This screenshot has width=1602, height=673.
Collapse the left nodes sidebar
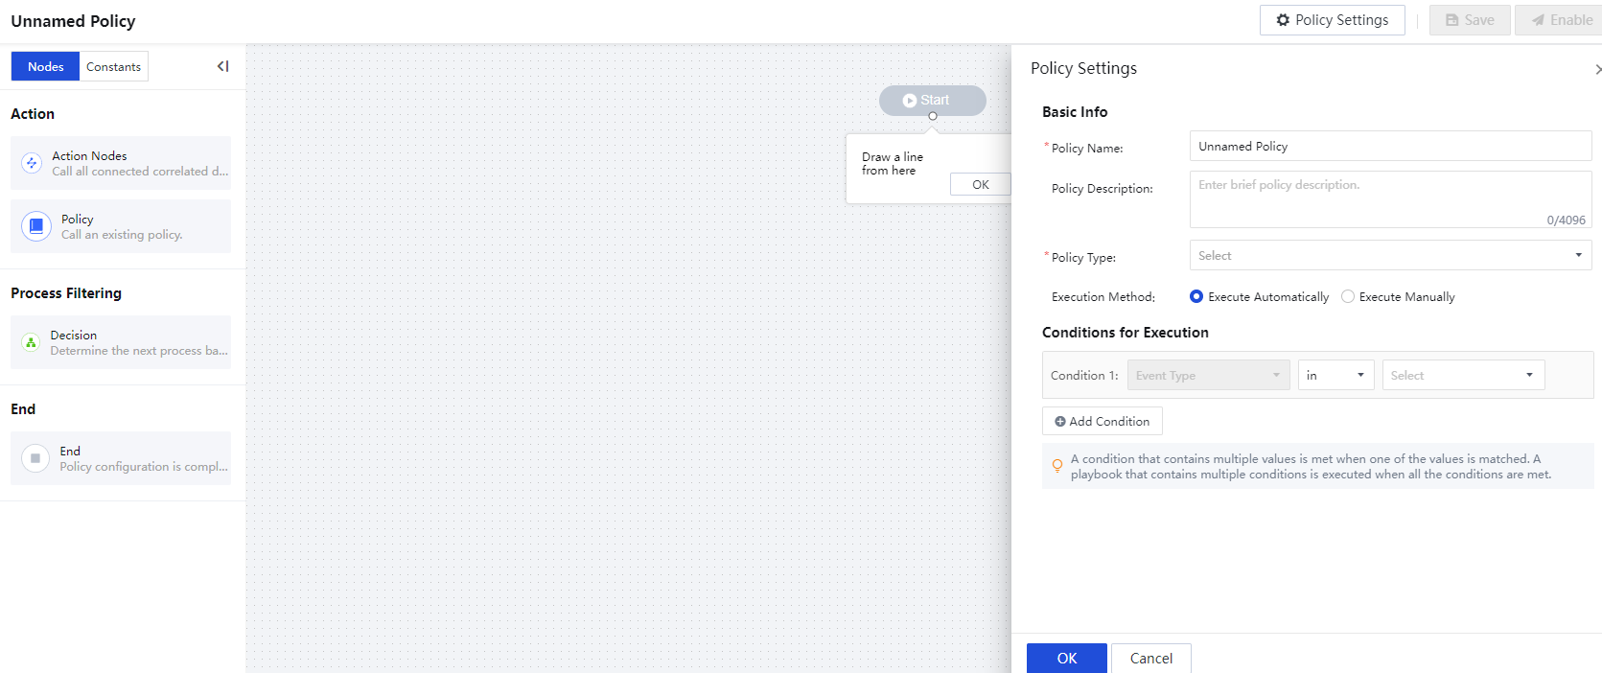tap(222, 66)
